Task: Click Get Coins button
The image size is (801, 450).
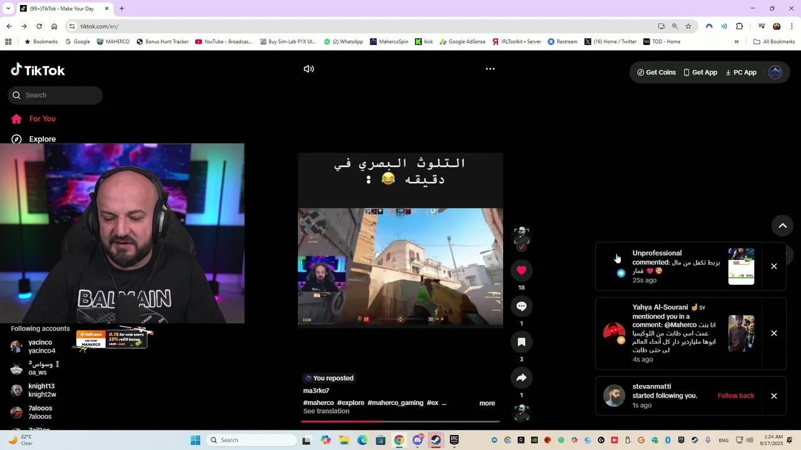Action: click(x=656, y=72)
